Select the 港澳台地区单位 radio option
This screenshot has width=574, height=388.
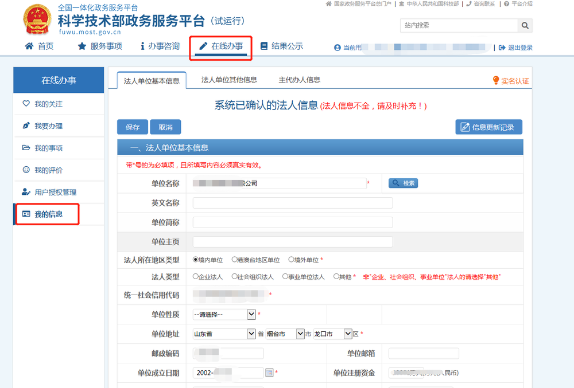[234, 260]
